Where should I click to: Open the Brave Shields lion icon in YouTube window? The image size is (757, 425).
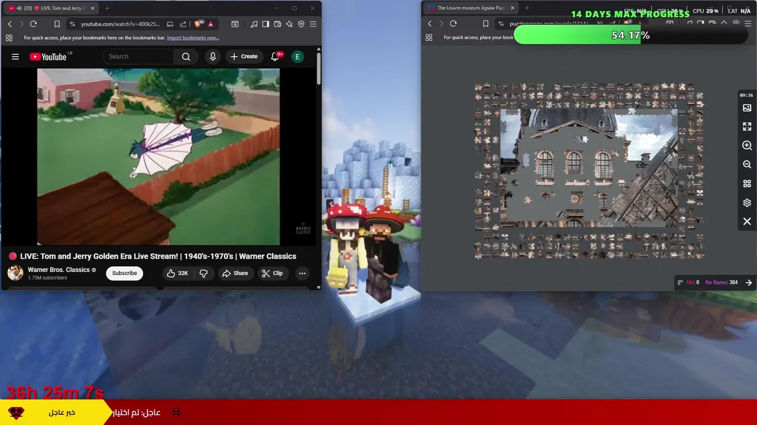[198, 24]
